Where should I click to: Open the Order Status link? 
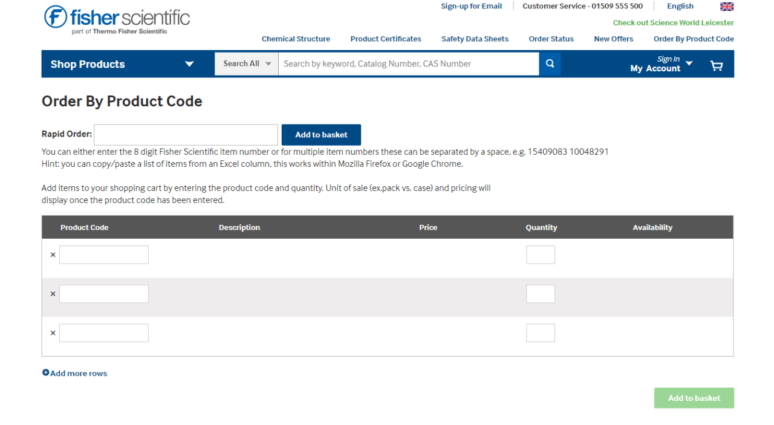(x=551, y=39)
